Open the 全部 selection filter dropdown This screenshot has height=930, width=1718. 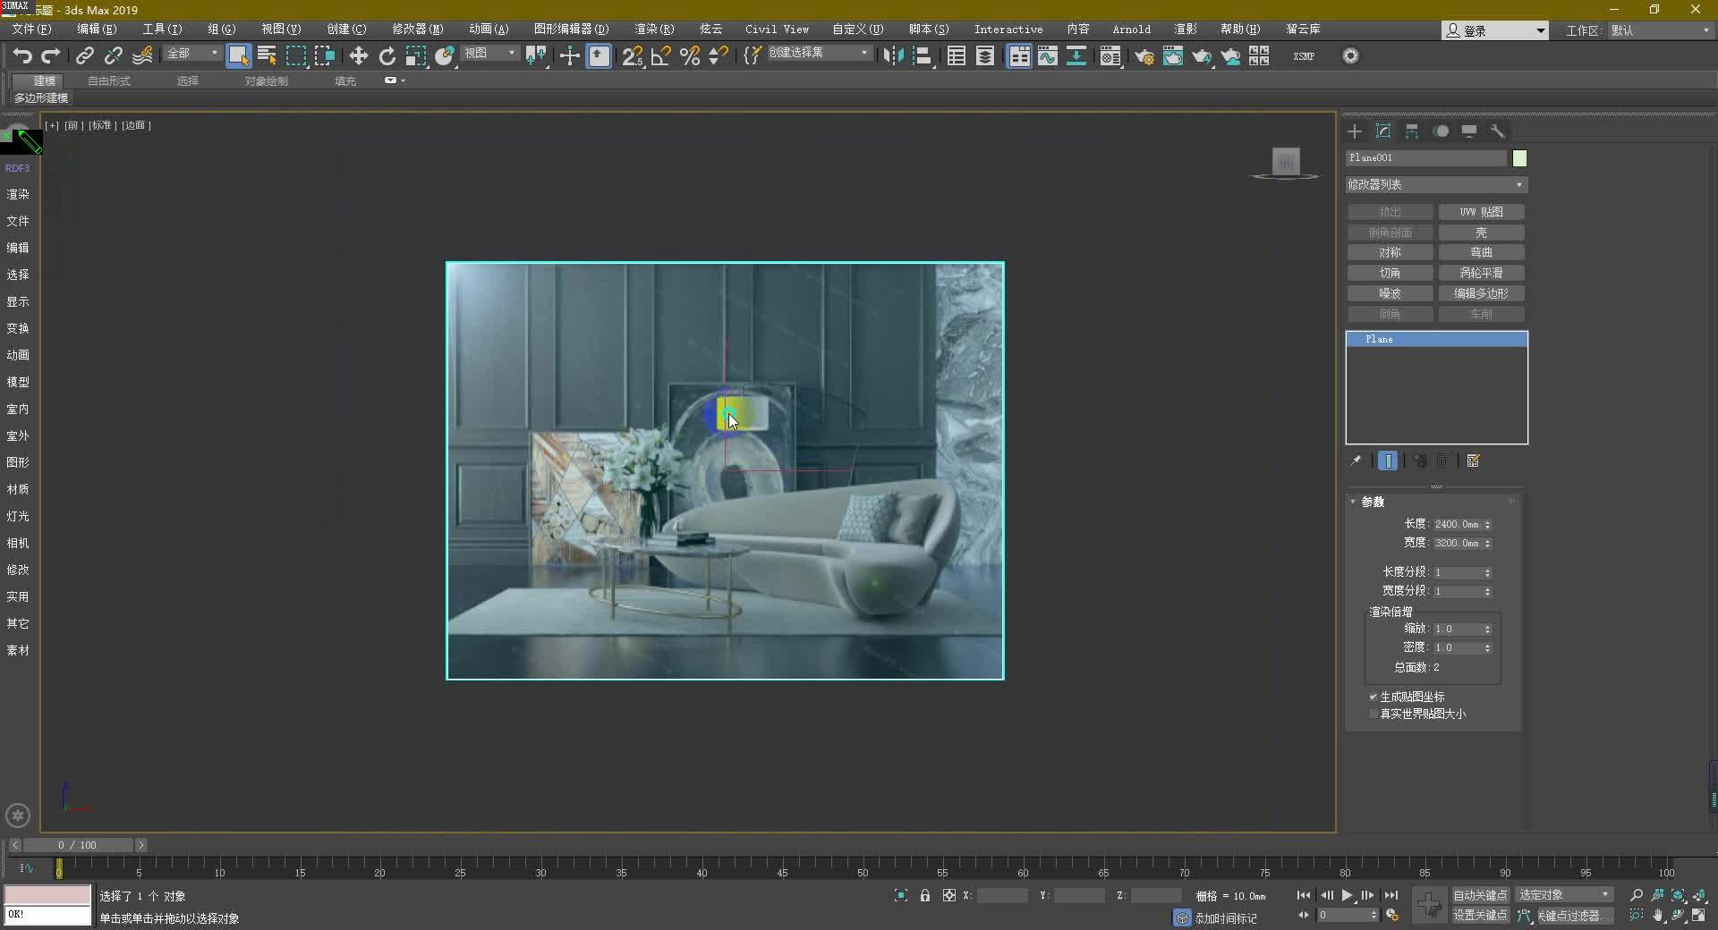click(x=191, y=54)
